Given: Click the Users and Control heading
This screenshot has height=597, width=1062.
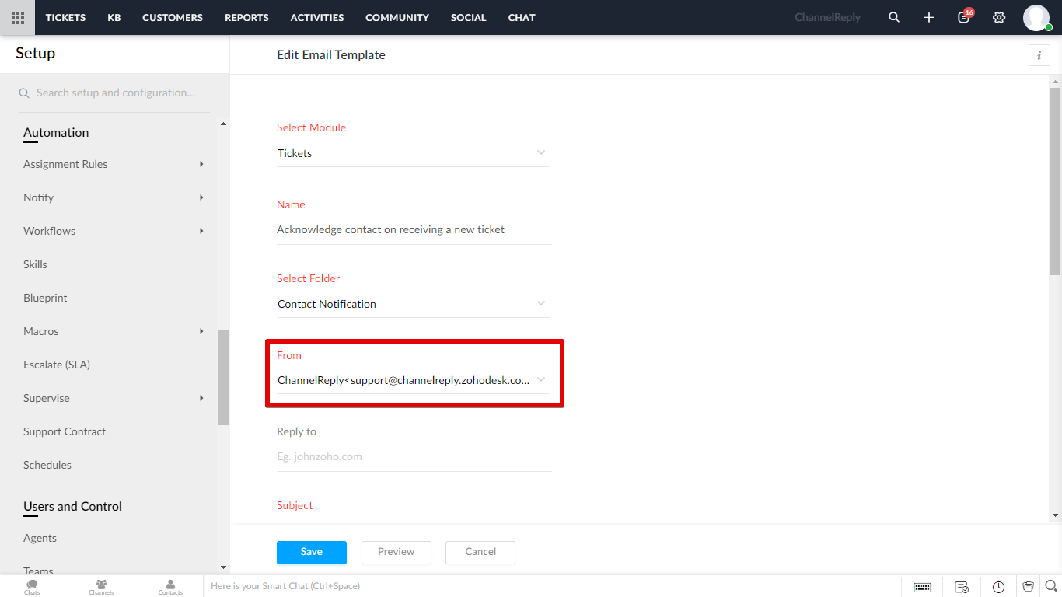Looking at the screenshot, I should tap(72, 507).
